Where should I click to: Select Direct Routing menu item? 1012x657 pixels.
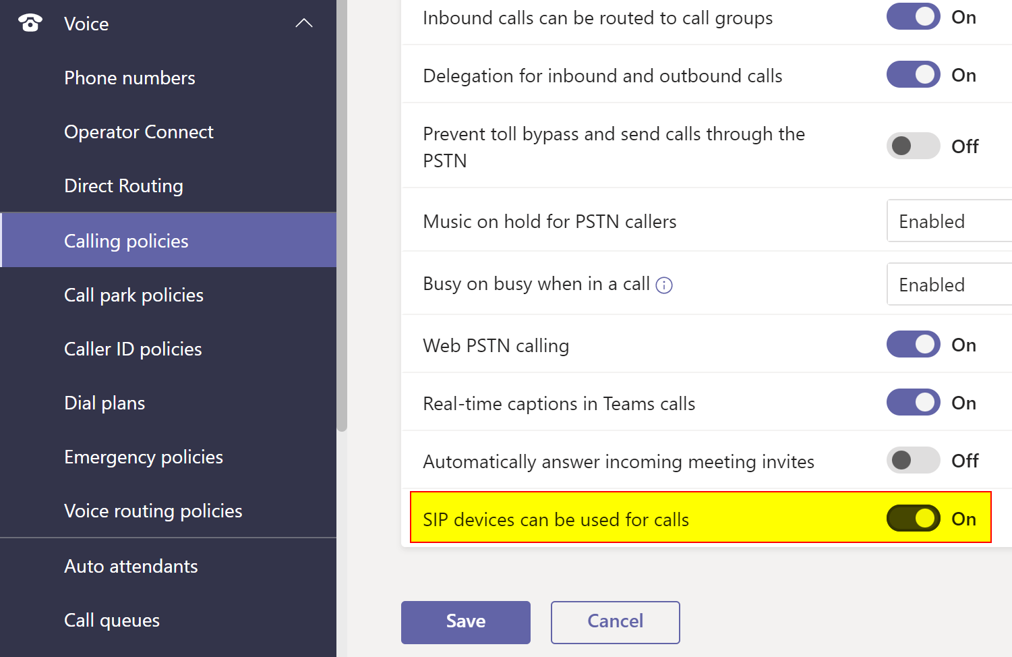(x=123, y=186)
